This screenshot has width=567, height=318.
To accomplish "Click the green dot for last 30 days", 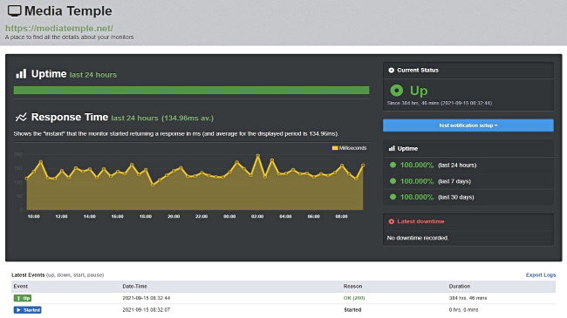I will [393, 197].
